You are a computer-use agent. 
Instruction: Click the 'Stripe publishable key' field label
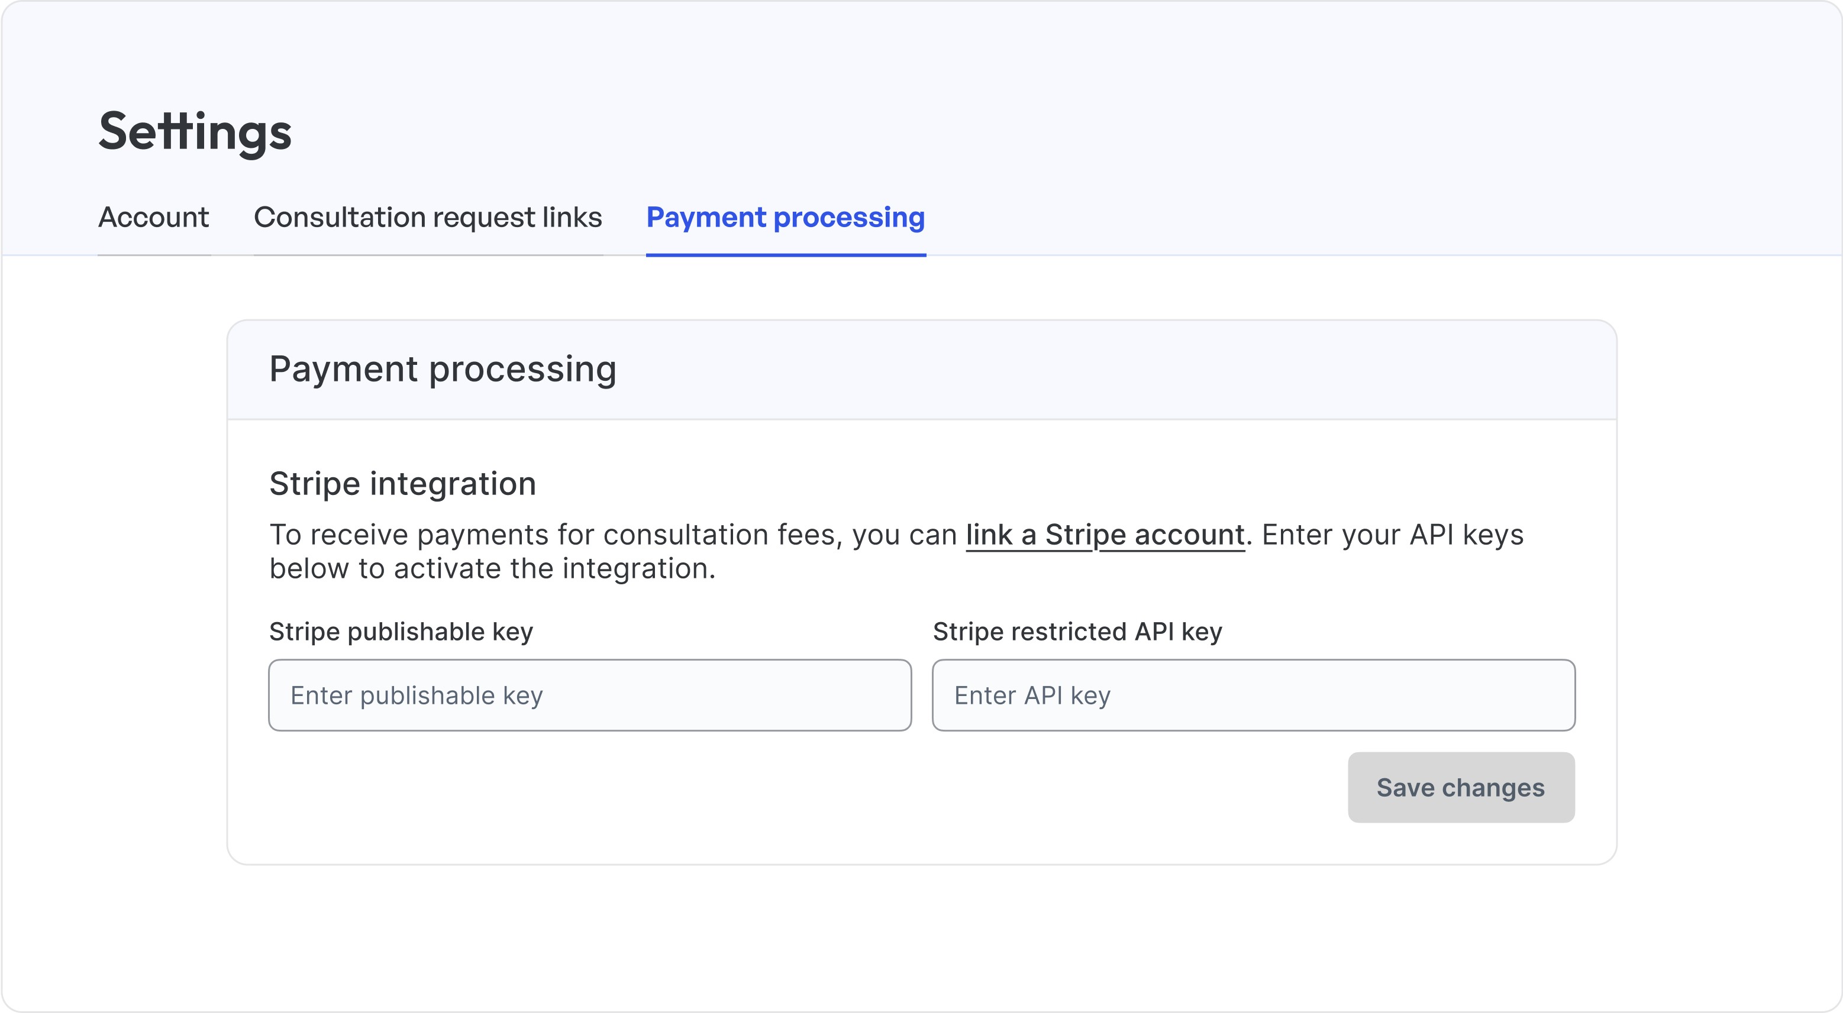401,632
